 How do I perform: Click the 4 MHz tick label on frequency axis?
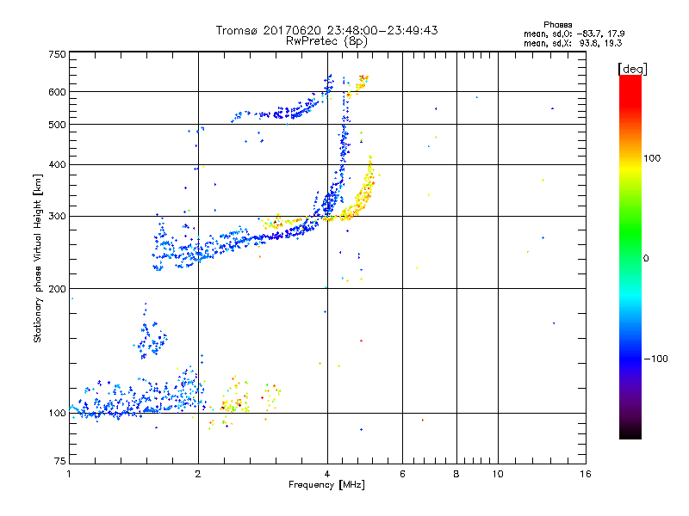[327, 474]
